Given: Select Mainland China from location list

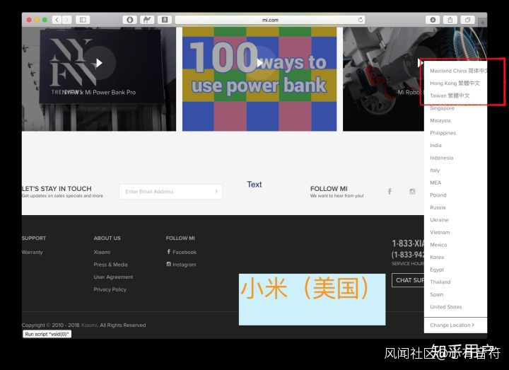Looking at the screenshot, I should (x=457, y=71).
